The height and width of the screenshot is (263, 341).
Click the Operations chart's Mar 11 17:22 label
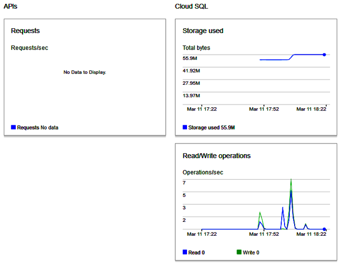202,234
